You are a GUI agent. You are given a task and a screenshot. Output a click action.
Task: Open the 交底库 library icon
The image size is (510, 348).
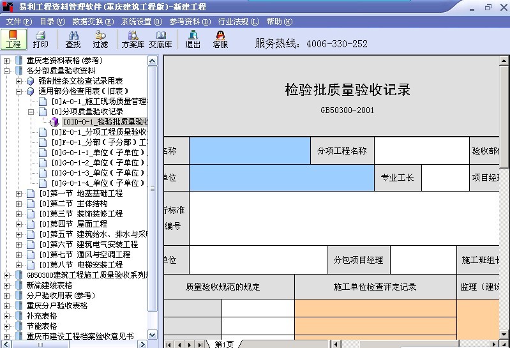[160, 39]
